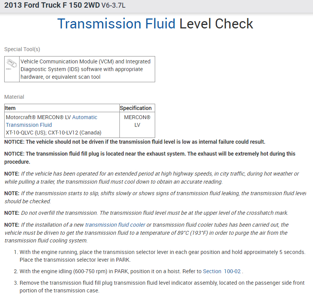Click step 1 about the selector lever
313x297 pixels.
(x=161, y=256)
